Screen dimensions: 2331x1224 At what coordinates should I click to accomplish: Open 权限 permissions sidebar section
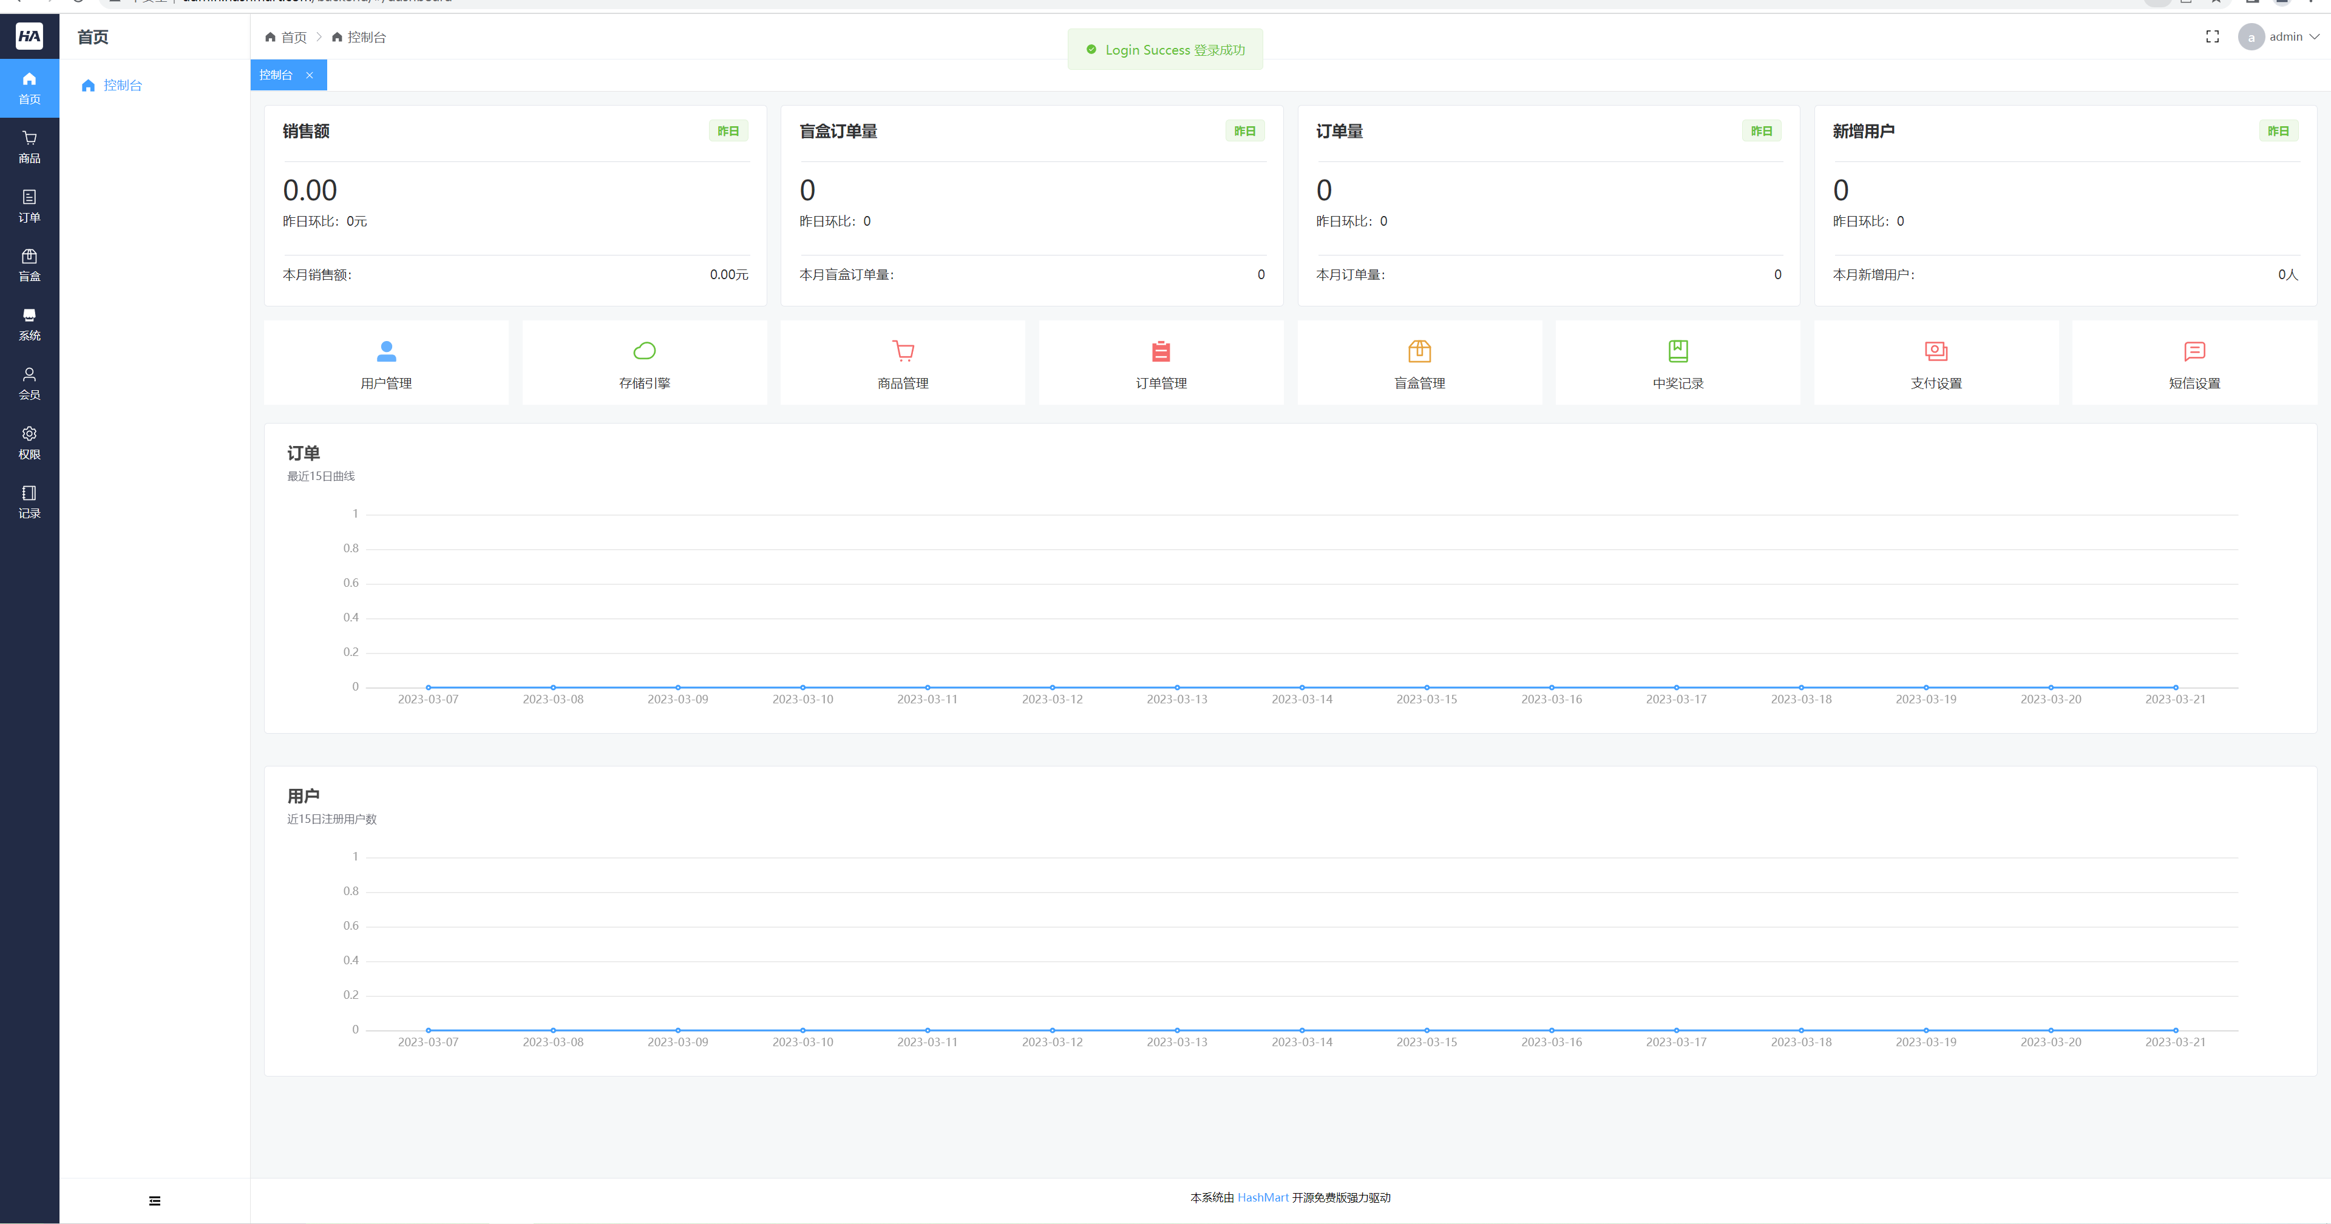click(29, 442)
